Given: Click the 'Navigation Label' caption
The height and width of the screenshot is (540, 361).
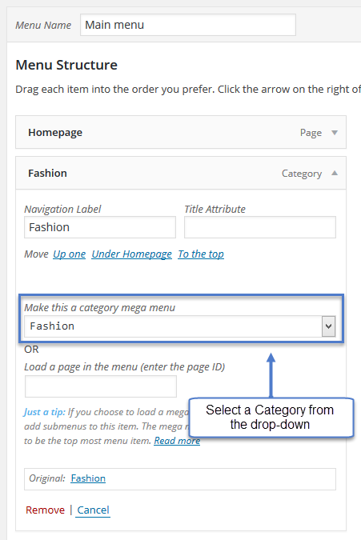Looking at the screenshot, I should click(62, 209).
